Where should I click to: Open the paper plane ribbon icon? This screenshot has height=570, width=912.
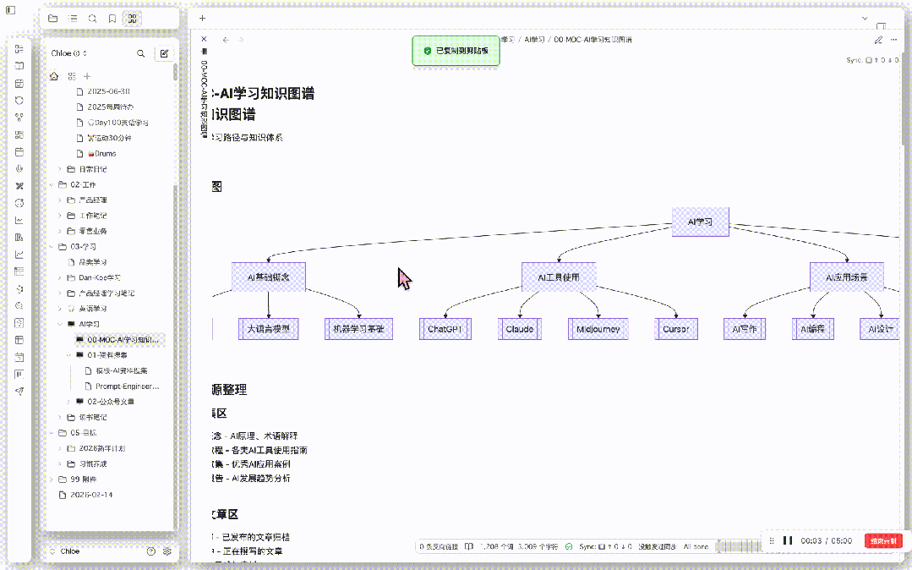19,392
